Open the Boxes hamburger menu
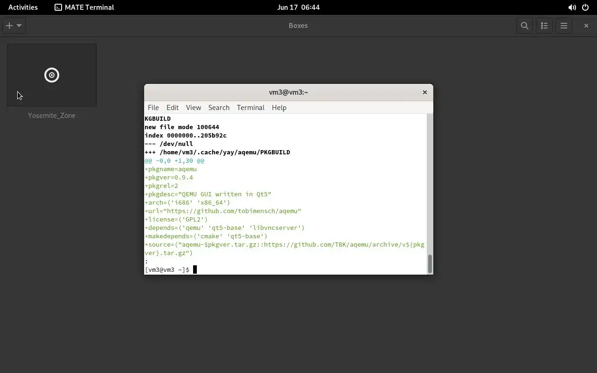 (x=564, y=26)
